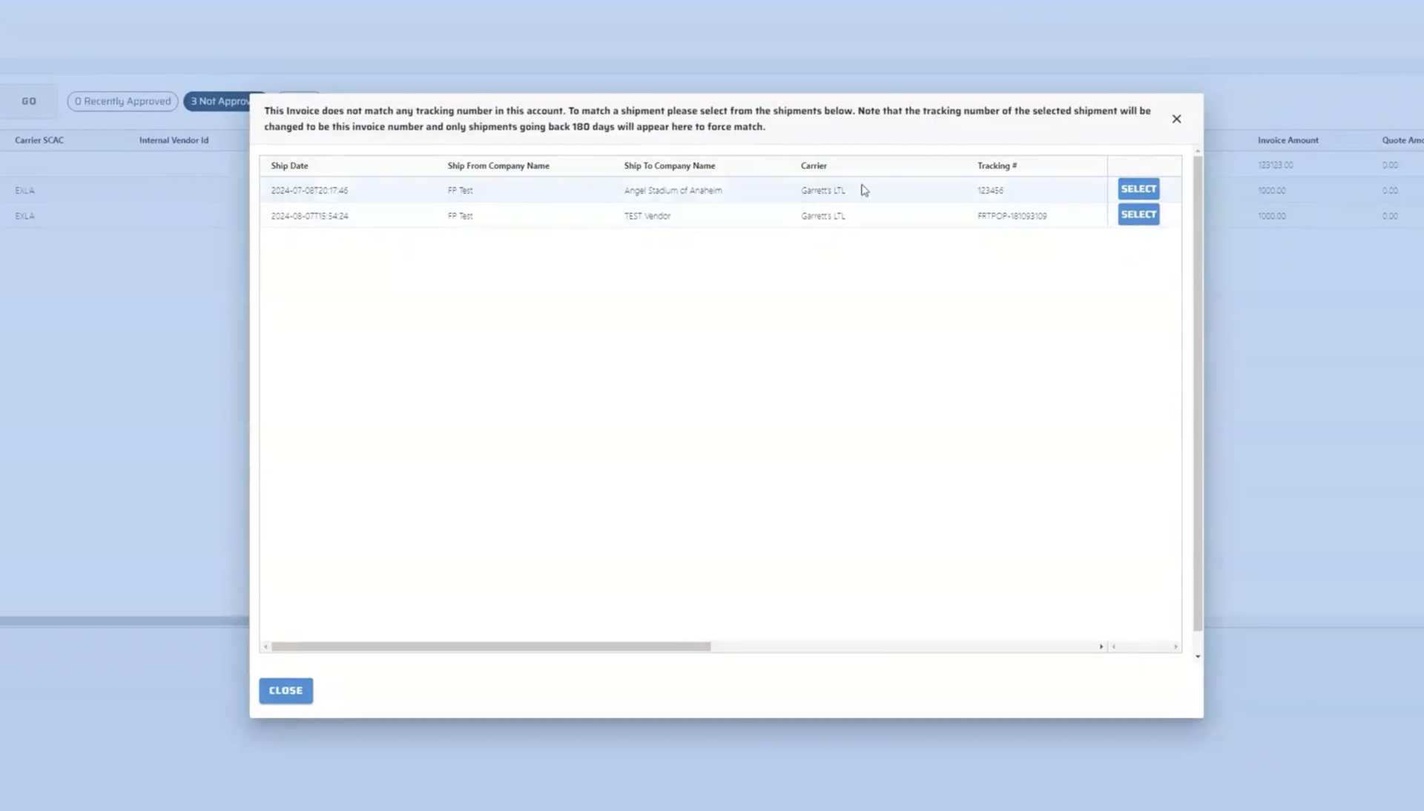Sort by Ship Date column header
The image size is (1424, 811).
[289, 165]
